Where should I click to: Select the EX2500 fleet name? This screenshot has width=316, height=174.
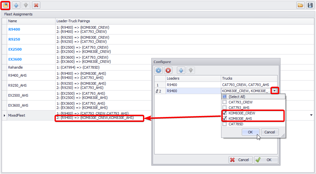pos(15,49)
